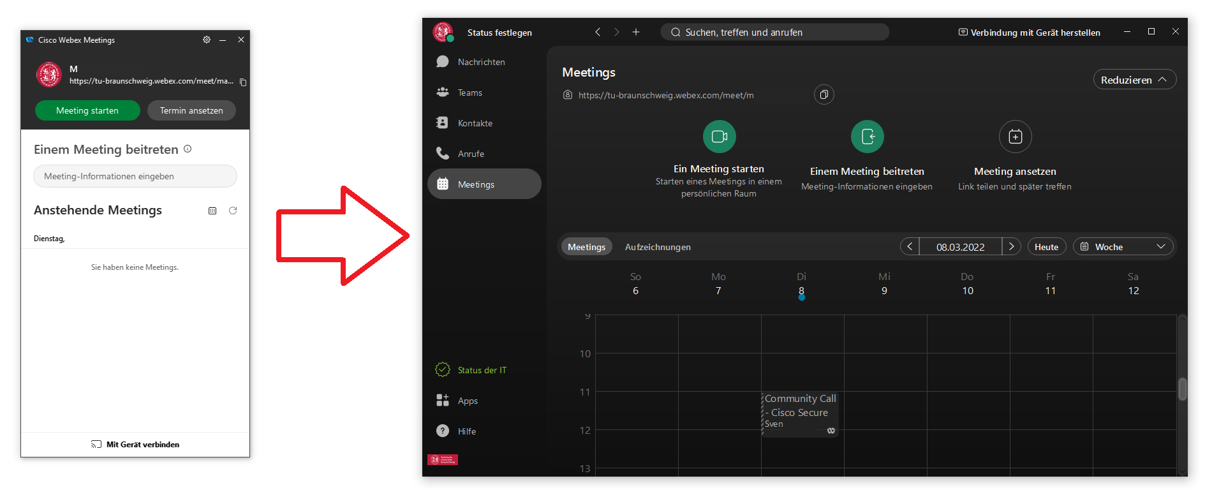
Task: Open the Community Call - Cisco Secure event
Action: [x=800, y=414]
